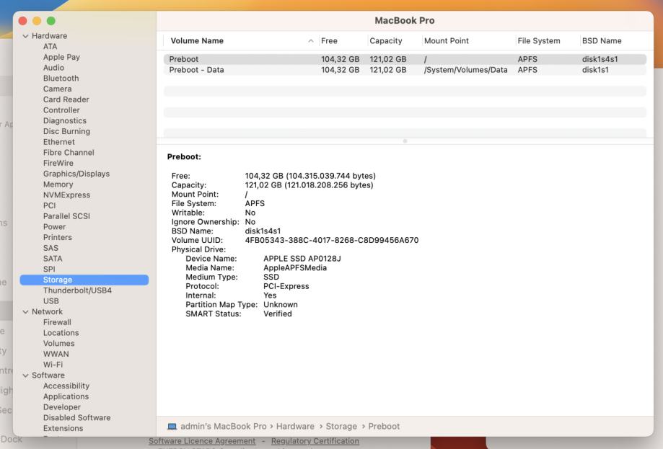The width and height of the screenshot is (663, 449).
Task: Open Card Reader info
Action: pos(66,99)
